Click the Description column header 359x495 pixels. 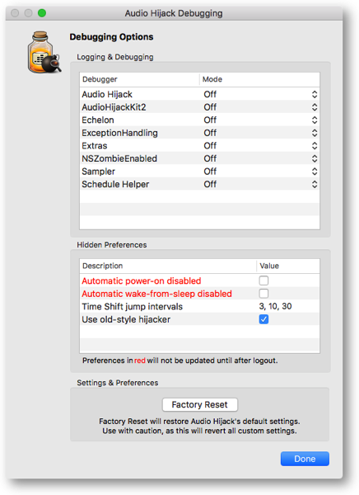pyautogui.click(x=168, y=266)
